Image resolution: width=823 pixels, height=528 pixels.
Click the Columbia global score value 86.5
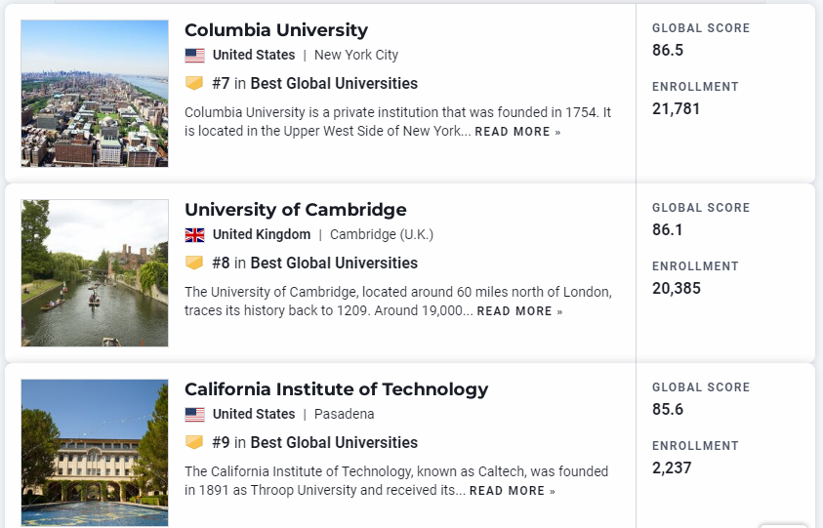pyautogui.click(x=668, y=50)
